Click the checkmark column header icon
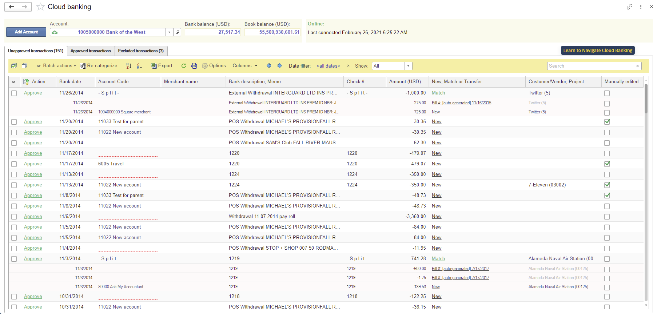653x314 pixels. [14, 82]
